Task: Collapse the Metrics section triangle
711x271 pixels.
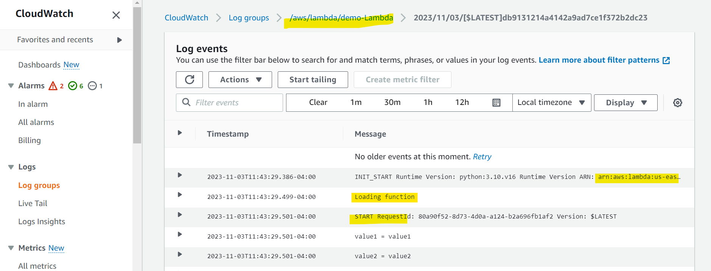Action: coord(11,248)
